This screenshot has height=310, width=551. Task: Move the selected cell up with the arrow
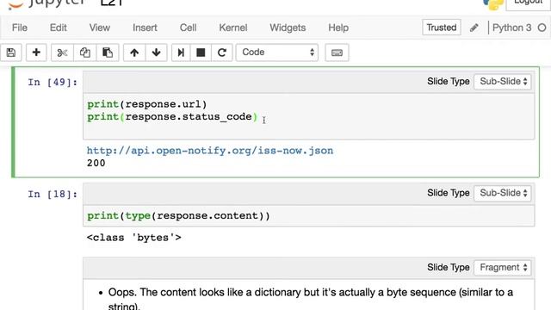pyautogui.click(x=134, y=53)
